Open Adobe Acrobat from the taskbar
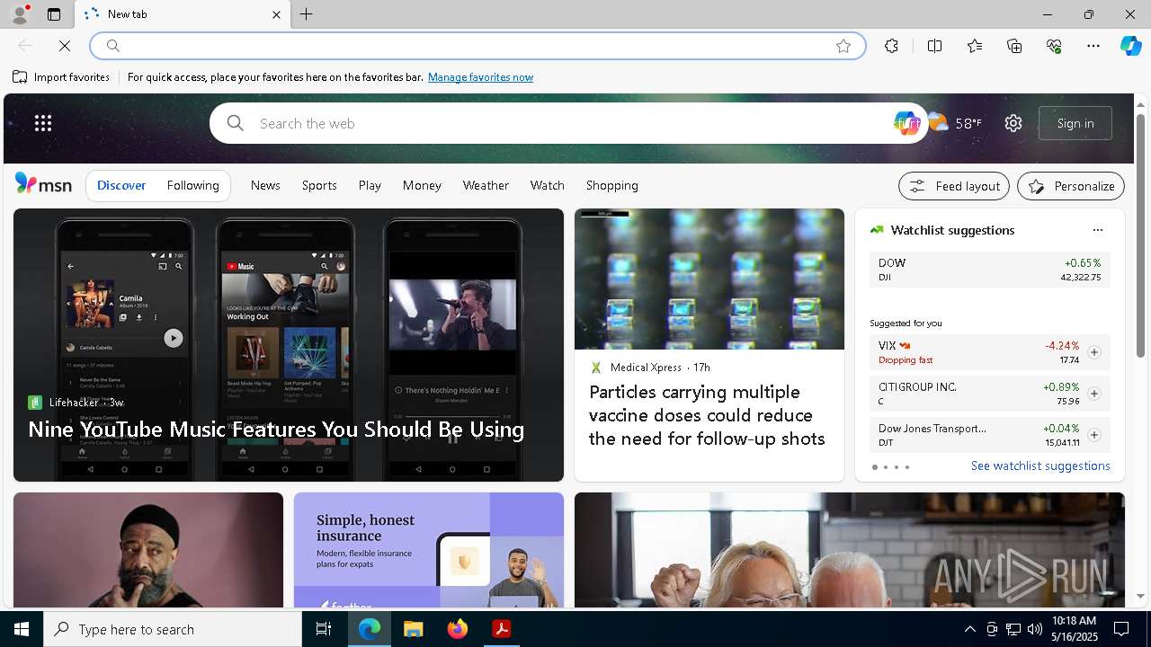1151x647 pixels. 502,629
